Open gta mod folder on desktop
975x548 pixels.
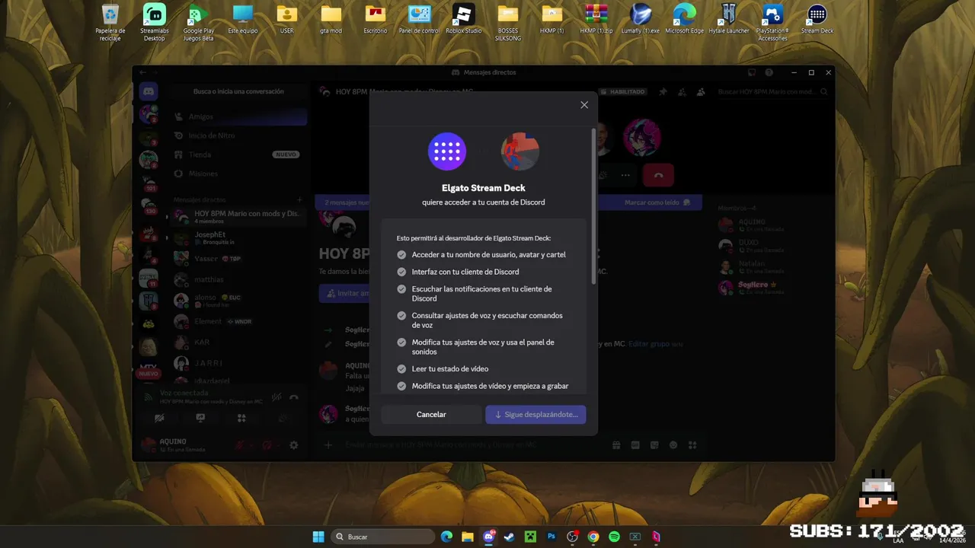pyautogui.click(x=331, y=19)
